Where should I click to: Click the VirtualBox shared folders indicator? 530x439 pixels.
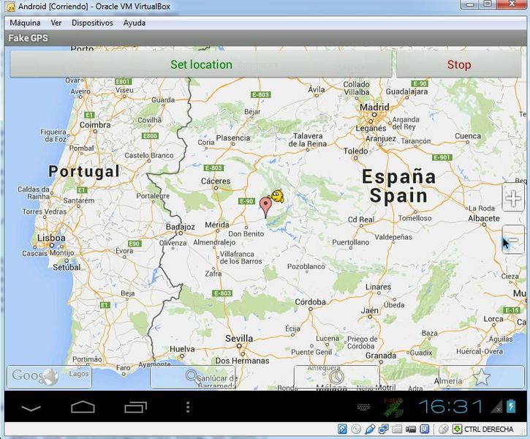[397, 429]
